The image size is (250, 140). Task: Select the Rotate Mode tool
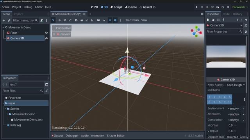[65, 20]
